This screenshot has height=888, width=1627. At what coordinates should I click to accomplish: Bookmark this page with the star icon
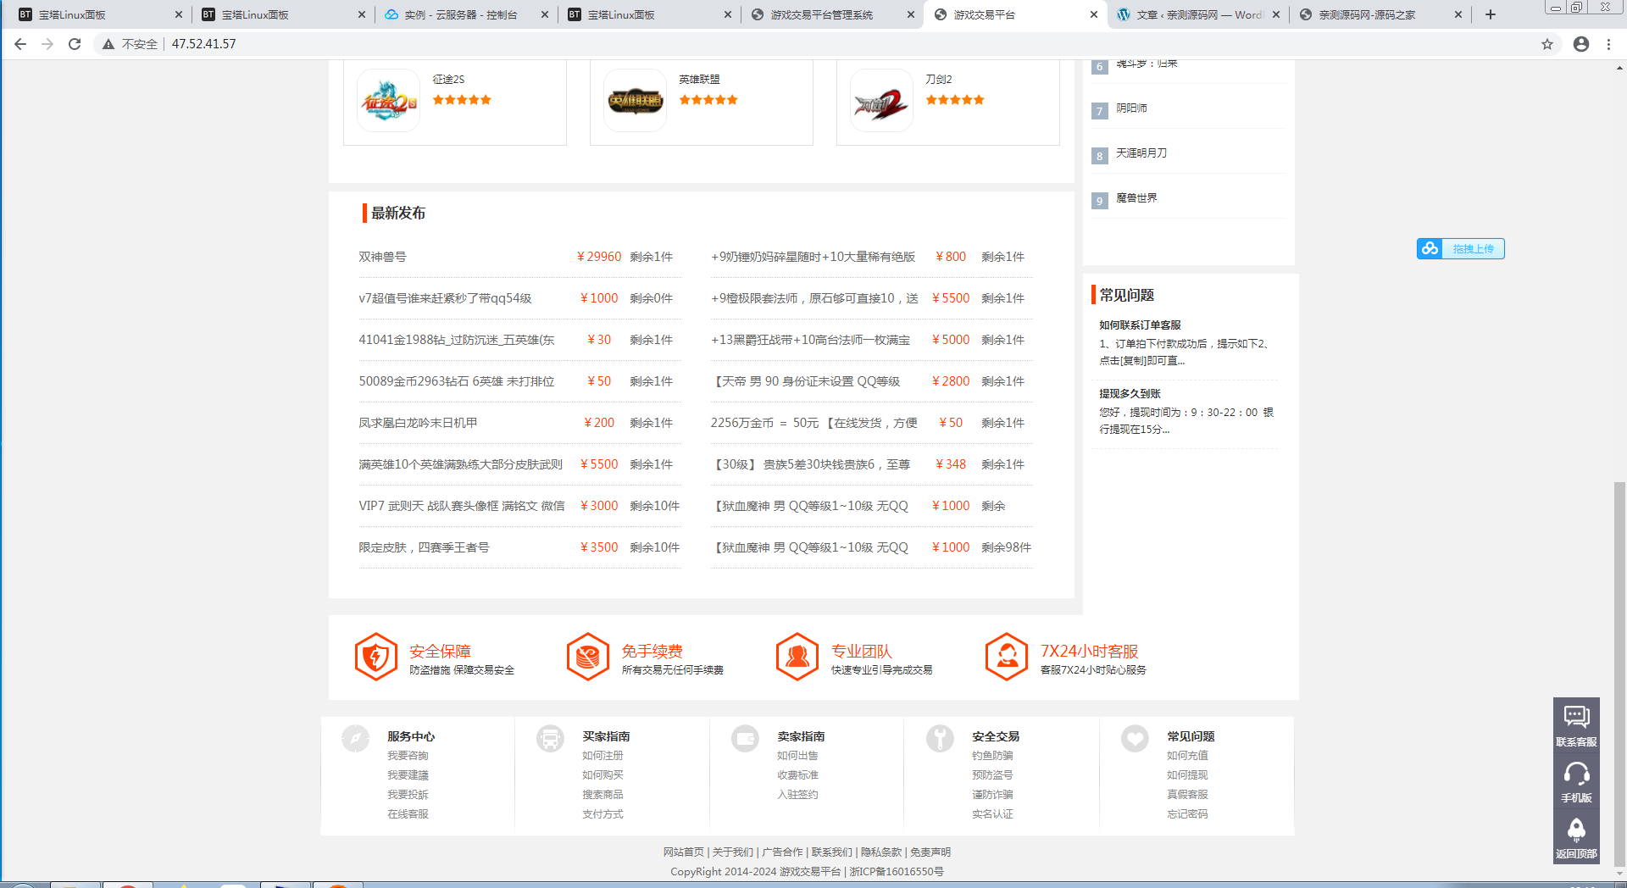coord(1547,44)
